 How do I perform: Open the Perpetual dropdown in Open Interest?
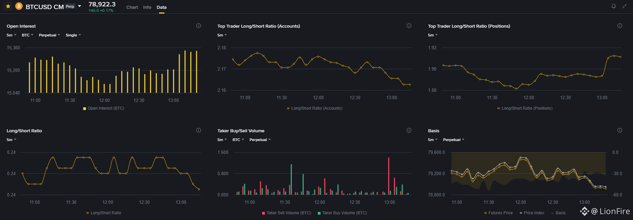[x=49, y=35]
